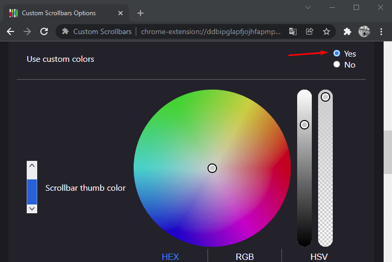Select the Custom Scrollbars Options tab

(66, 13)
